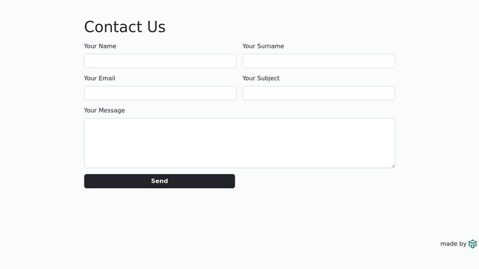The width and height of the screenshot is (479, 269).
Task: Focus the Your Surname input field
Action: click(x=319, y=61)
